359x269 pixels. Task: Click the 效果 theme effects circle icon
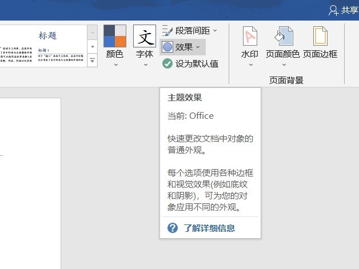(167, 47)
